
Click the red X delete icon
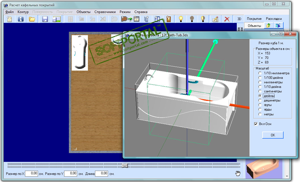pos(227,19)
